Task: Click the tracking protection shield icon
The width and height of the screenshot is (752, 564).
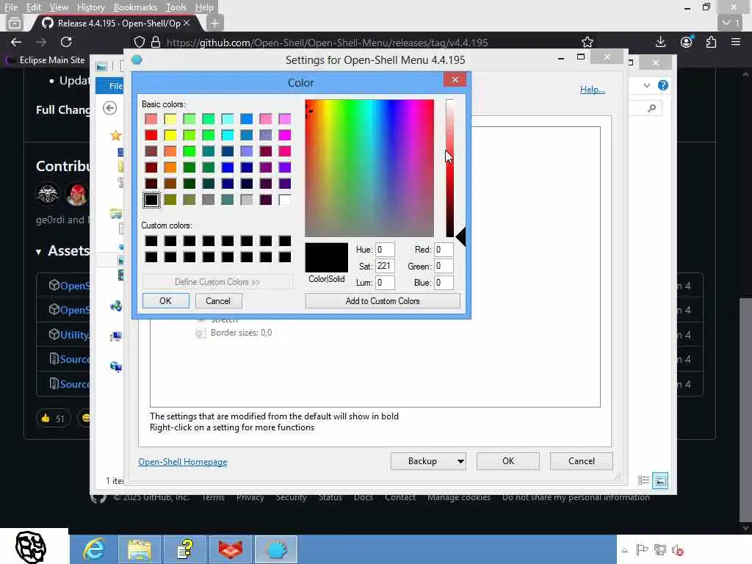Action: point(139,42)
